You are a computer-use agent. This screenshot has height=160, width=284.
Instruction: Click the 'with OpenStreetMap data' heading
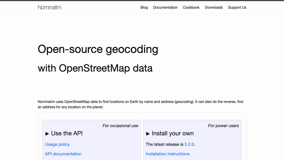(x=95, y=68)
